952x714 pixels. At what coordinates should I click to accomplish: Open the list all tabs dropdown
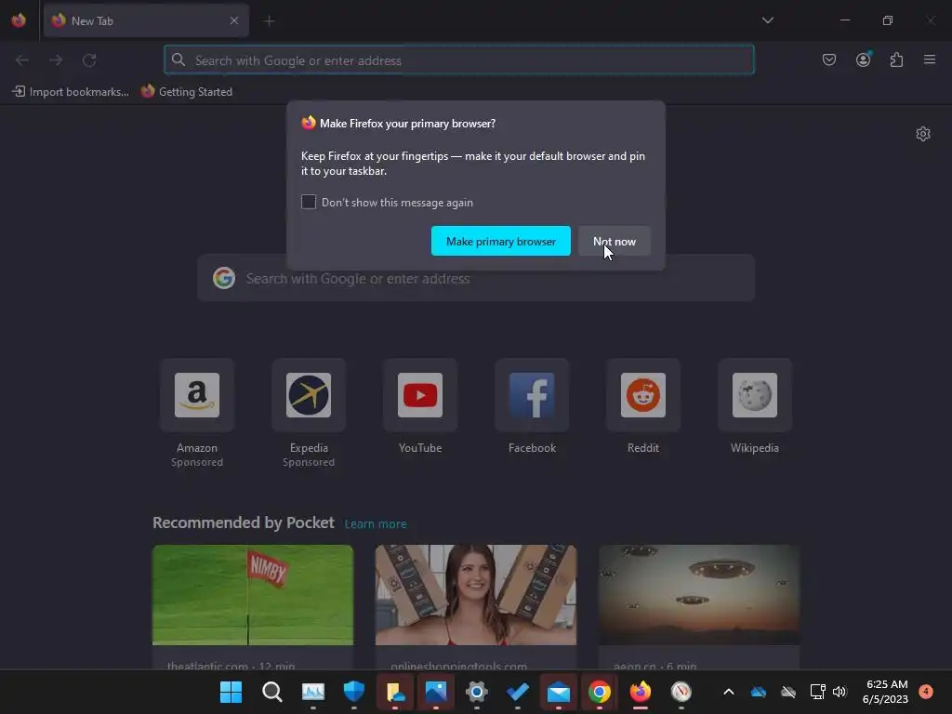(767, 20)
